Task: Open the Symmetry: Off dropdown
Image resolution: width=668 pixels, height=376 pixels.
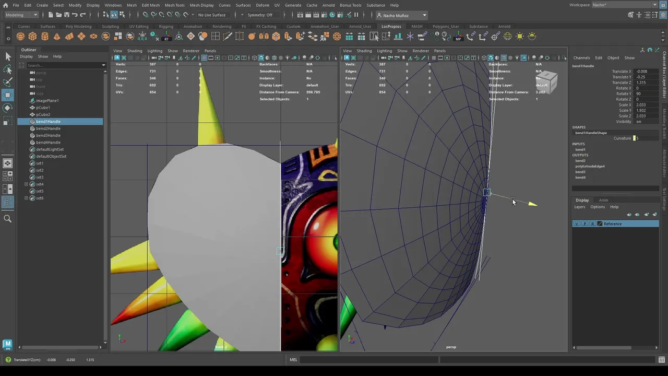Action: coord(263,15)
